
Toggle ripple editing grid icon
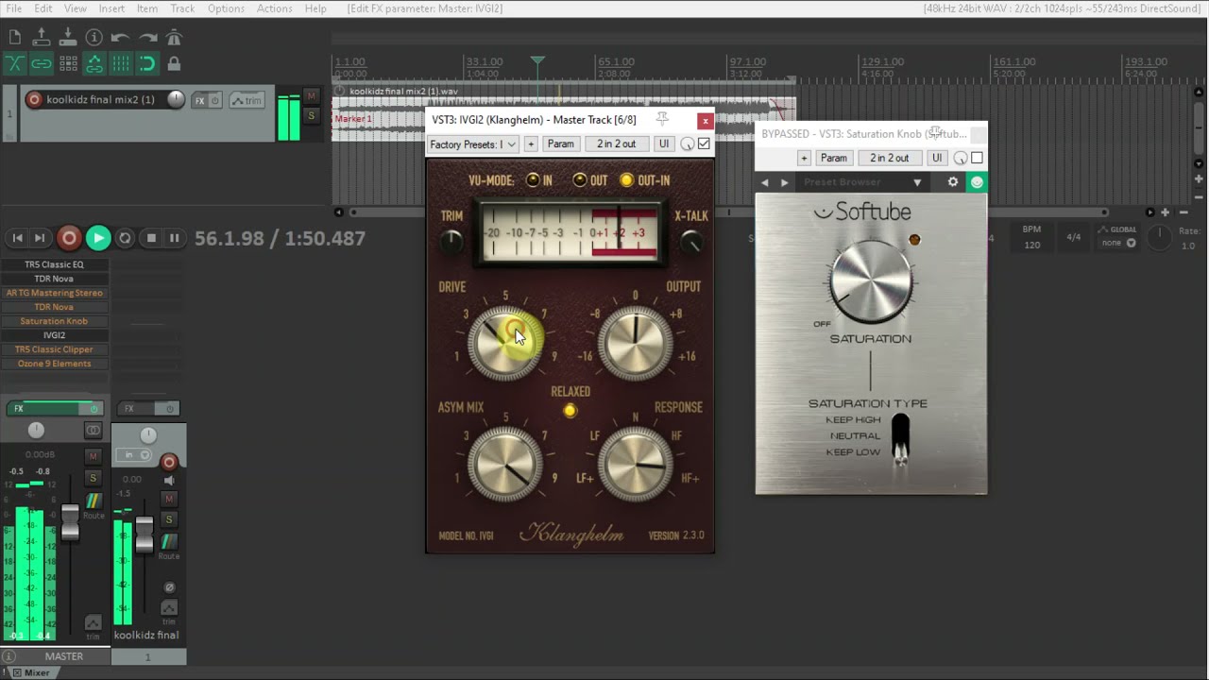click(x=68, y=64)
